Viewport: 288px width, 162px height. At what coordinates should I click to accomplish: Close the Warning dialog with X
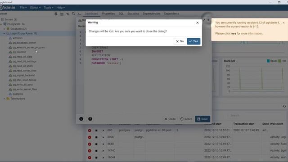198,22
